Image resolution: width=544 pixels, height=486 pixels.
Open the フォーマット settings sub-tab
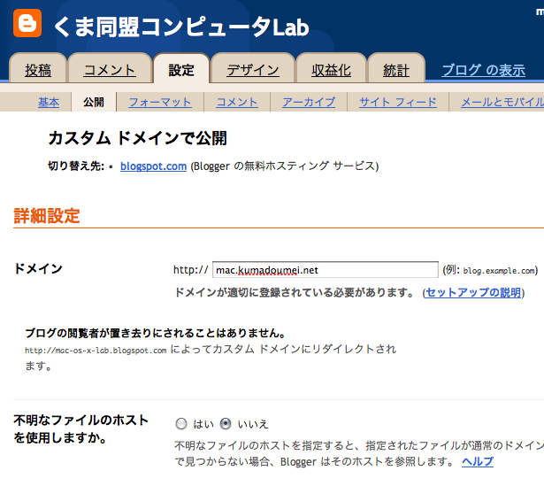coord(160,102)
